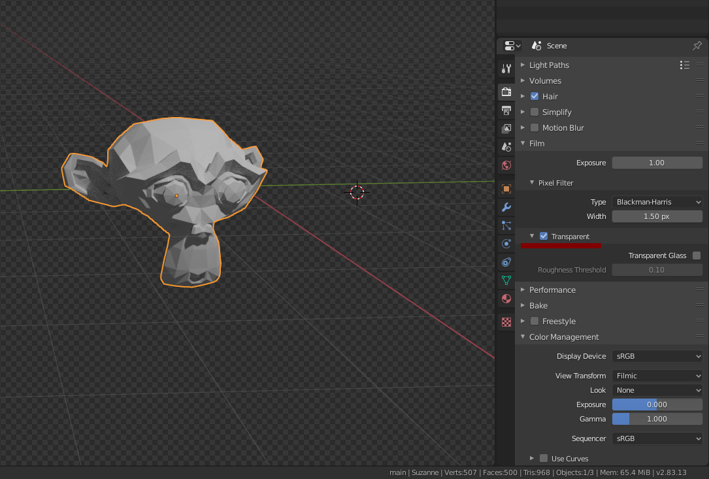Viewport: 709px width, 479px height.
Task: Open Output Properties printer tab
Action: tap(506, 110)
